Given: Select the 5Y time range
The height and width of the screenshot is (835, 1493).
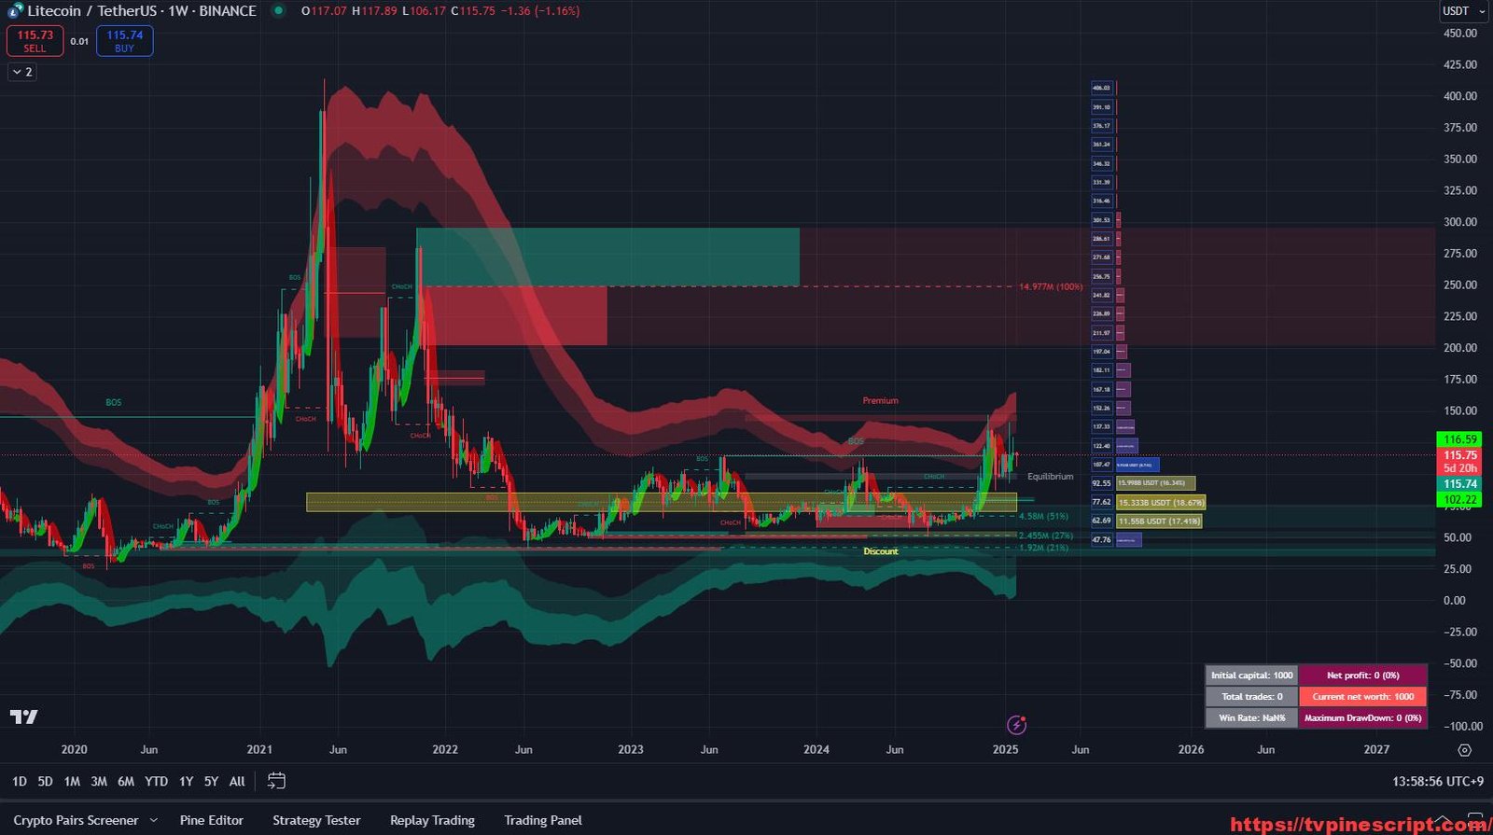Looking at the screenshot, I should coord(211,782).
